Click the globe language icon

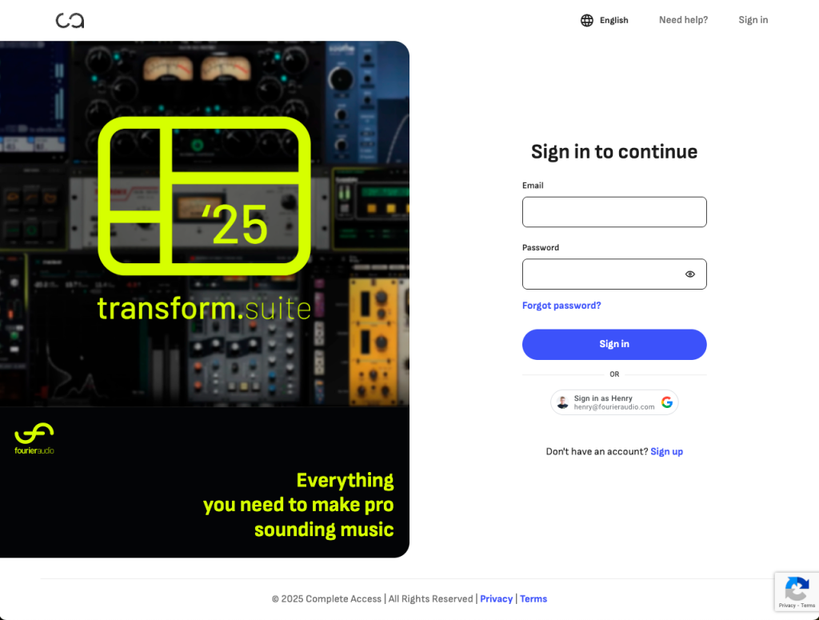point(587,20)
